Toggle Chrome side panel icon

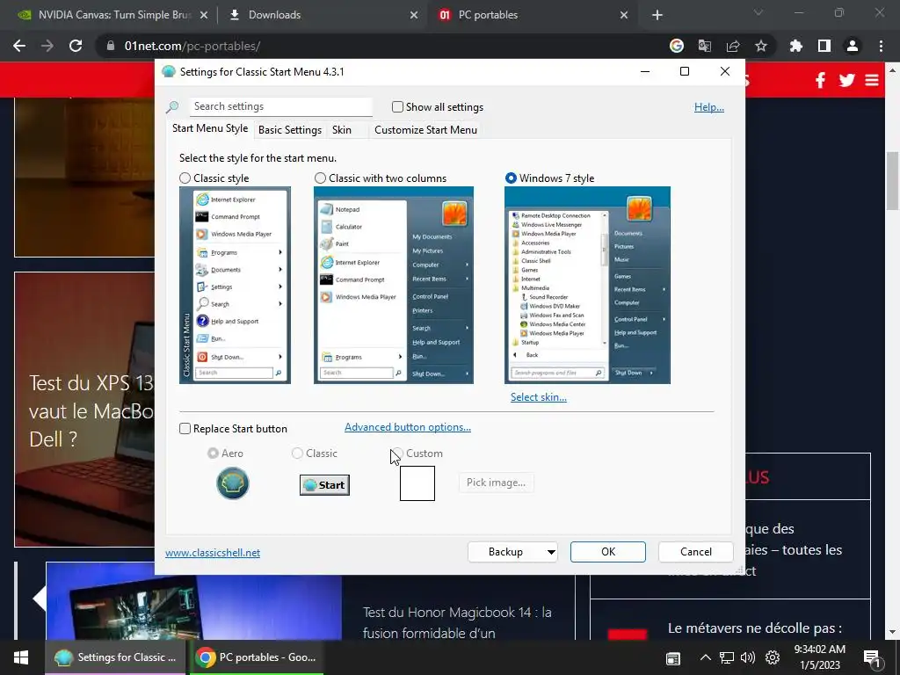[824, 46]
